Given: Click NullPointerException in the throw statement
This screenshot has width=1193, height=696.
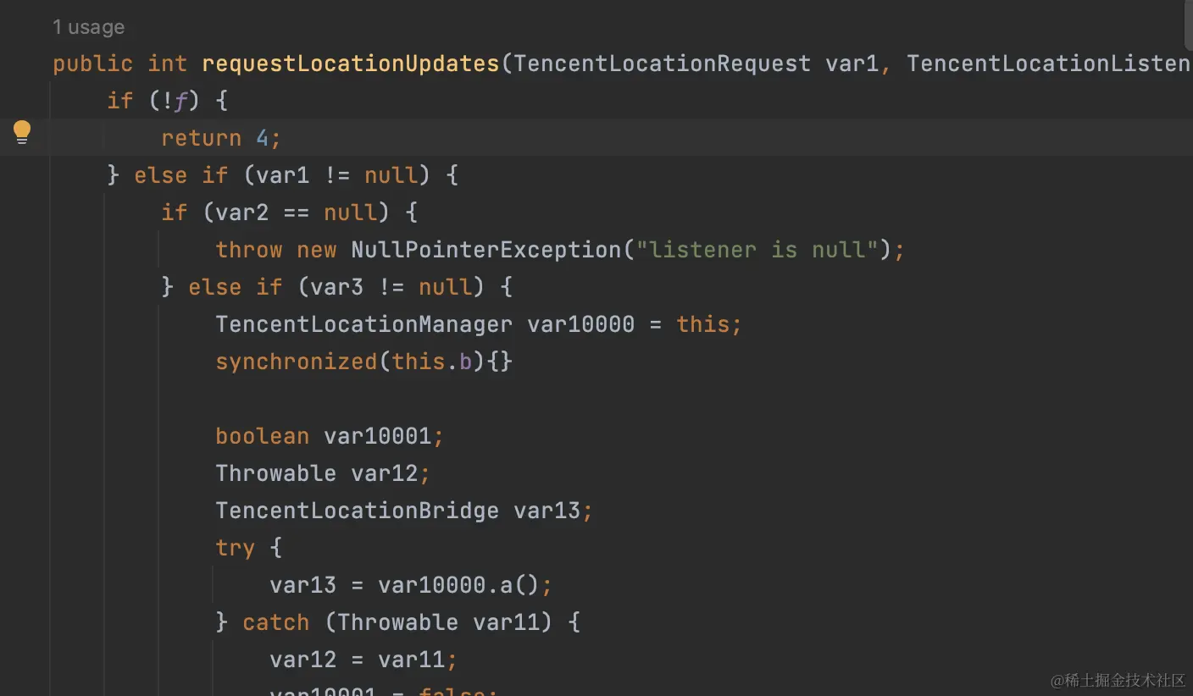Looking at the screenshot, I should click(486, 250).
